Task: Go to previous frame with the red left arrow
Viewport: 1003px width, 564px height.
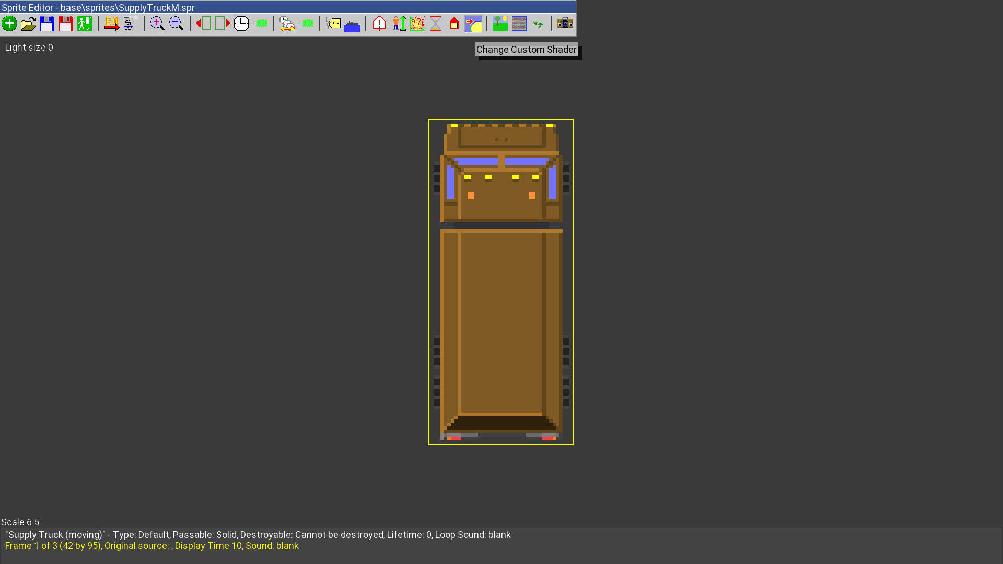Action: 203,23
